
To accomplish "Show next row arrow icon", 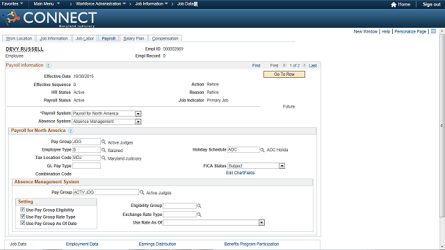I will [305, 65].
